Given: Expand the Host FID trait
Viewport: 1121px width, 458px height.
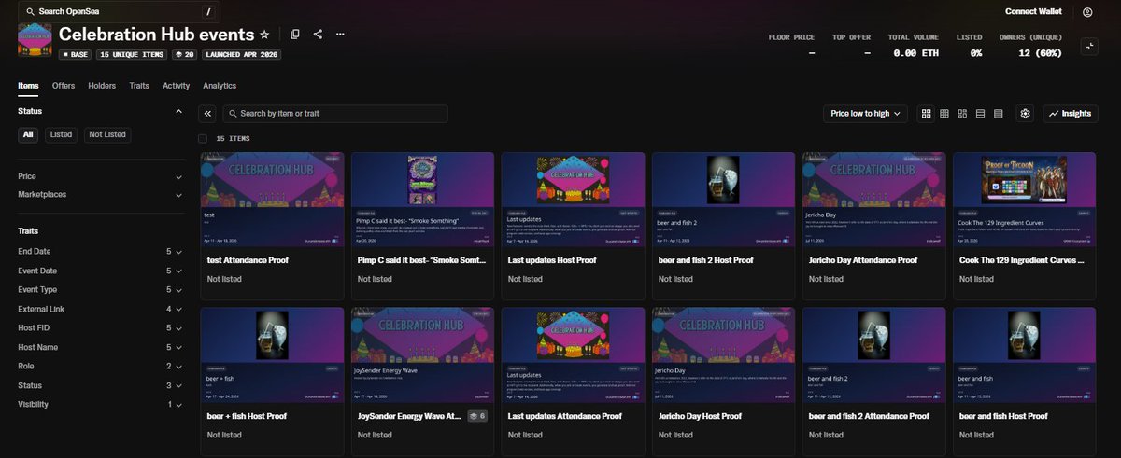Looking at the screenshot, I should pyautogui.click(x=101, y=328).
